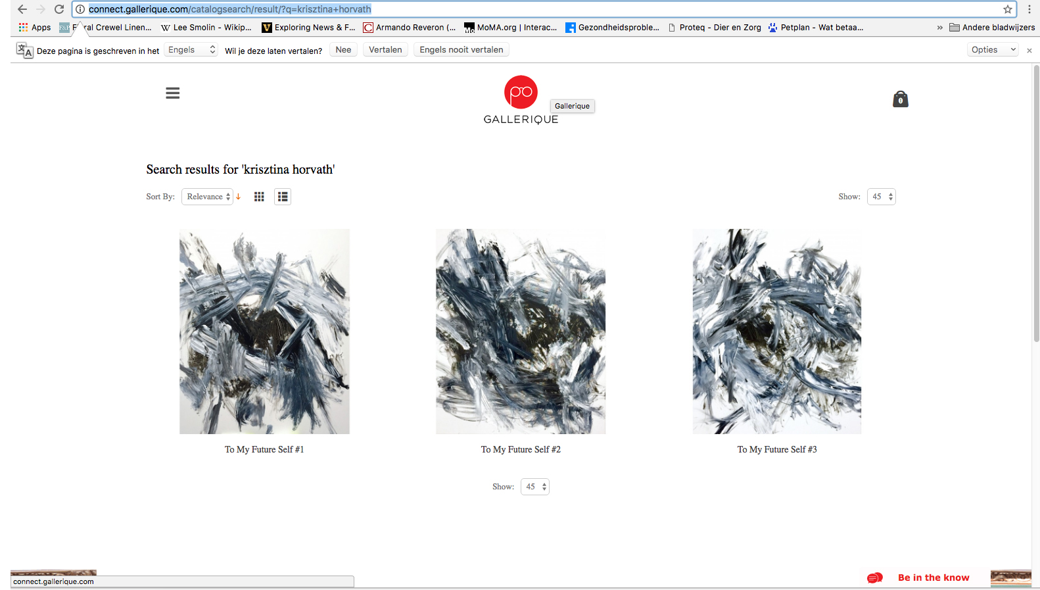
Task: Open the red chat bubble icon
Action: [x=874, y=578]
